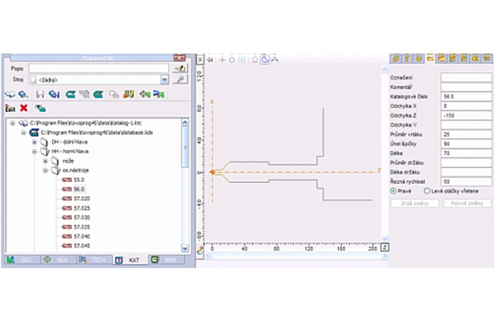The image size is (496, 329).
Task: Open the Stroj dropdown list
Action: point(165,80)
